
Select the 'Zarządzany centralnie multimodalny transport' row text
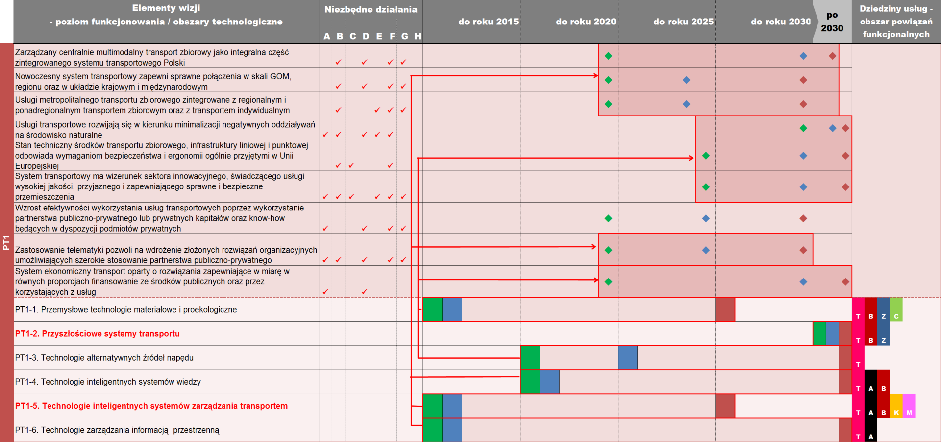[152, 57]
